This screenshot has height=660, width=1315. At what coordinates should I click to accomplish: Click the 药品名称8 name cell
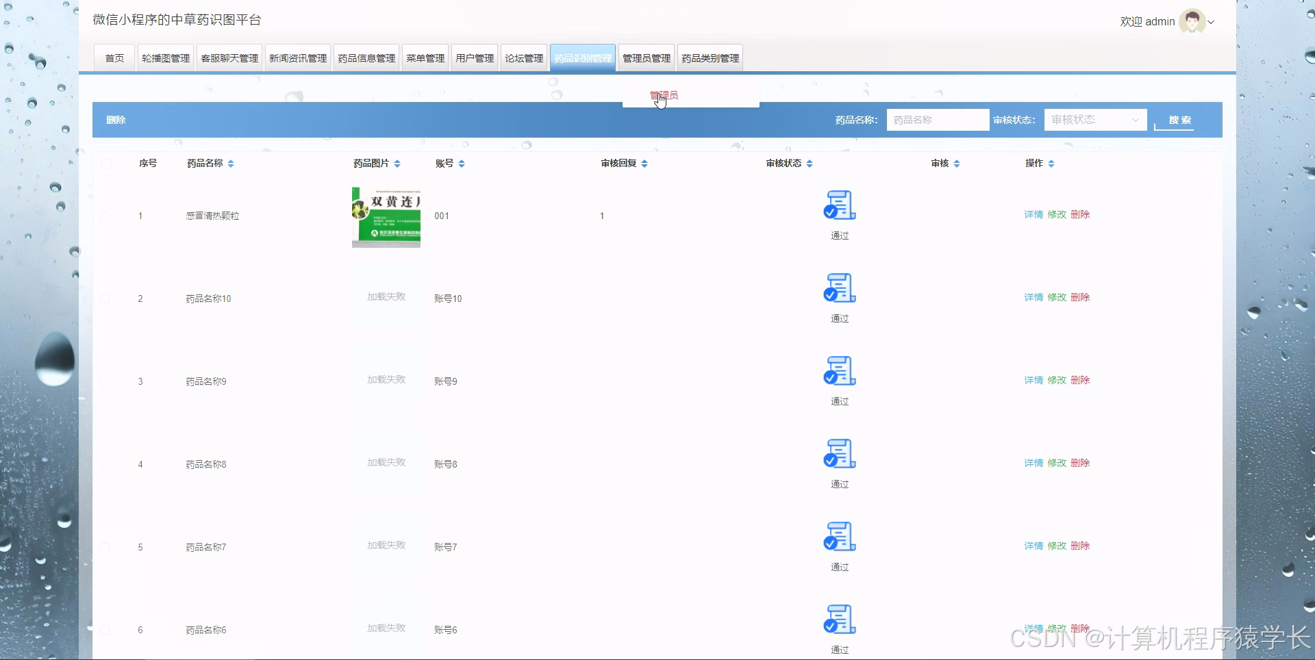206,464
